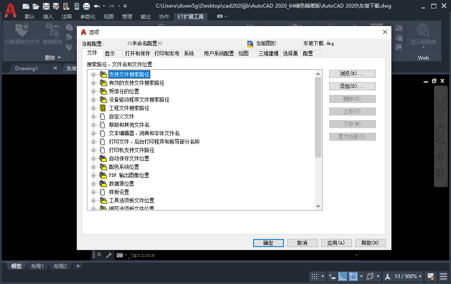This screenshot has width=451, height=284.
Task: Click the 确定 button to confirm
Action: tap(268, 243)
